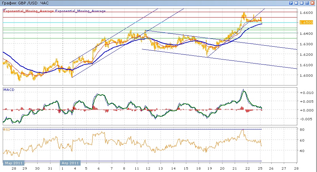Click the orange 1.6500 current price tag
317x172 pixels.
[304, 22]
